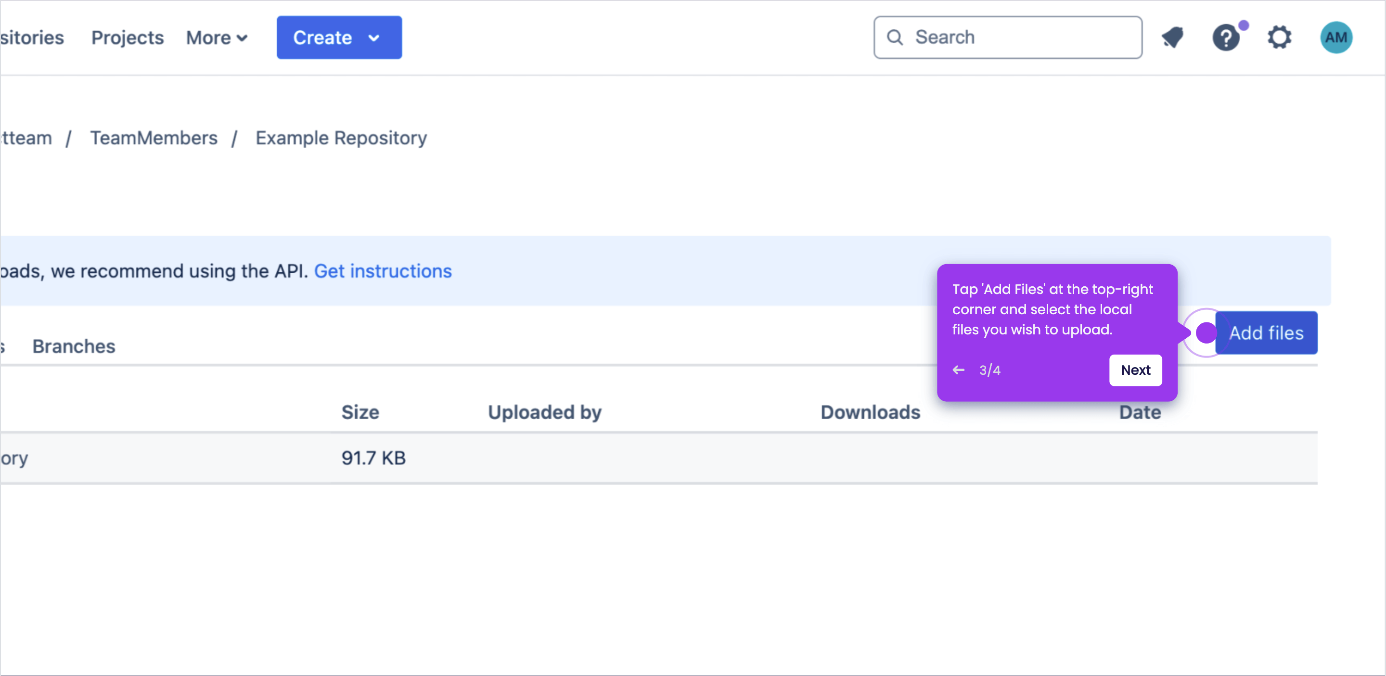Sort by the Uploaded by column header
1386x676 pixels.
(x=544, y=412)
